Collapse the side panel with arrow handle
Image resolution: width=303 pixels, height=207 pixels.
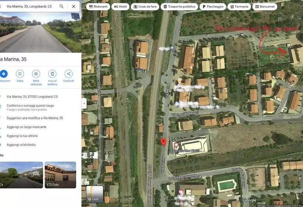coord(84,103)
